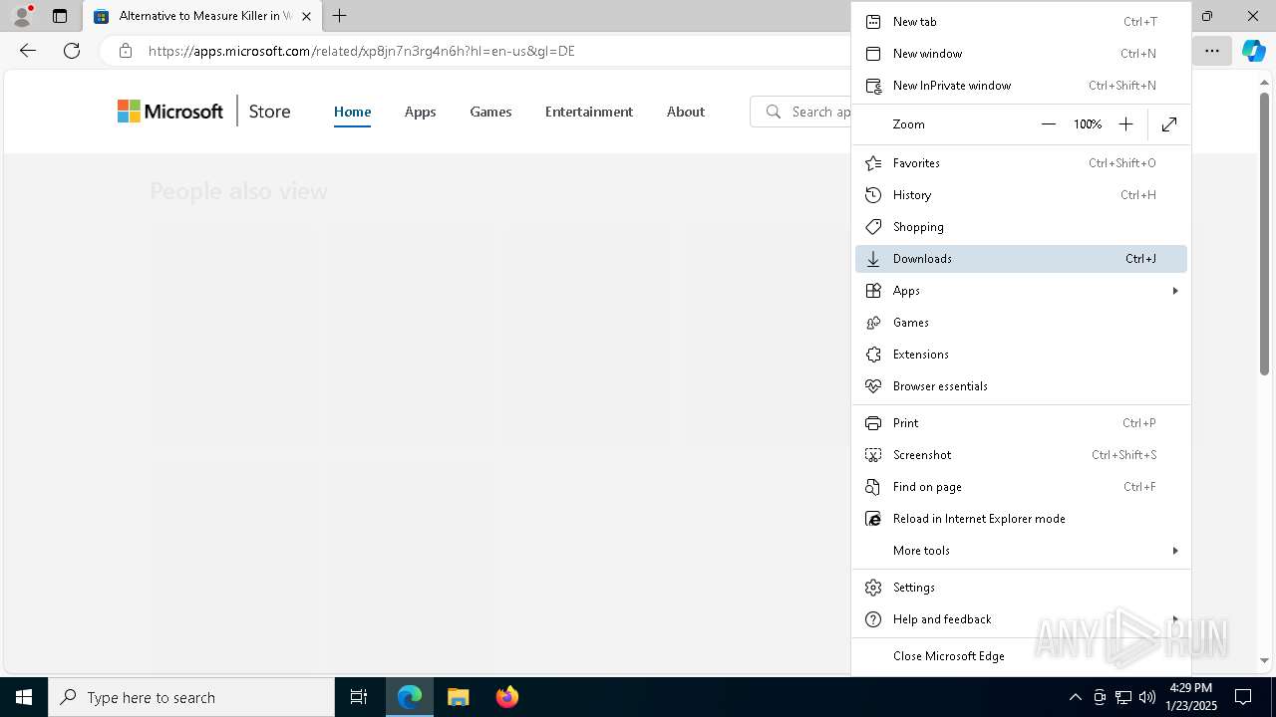Click the Internet Explorer mode icon
The height and width of the screenshot is (717, 1276).
coord(873,518)
